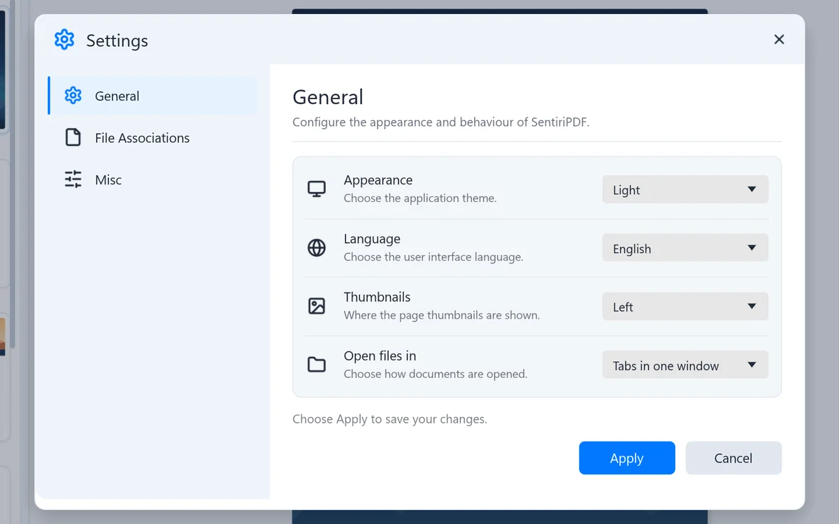Screen dimensions: 839x524
Task: Apply the settings changes
Action: point(627,458)
